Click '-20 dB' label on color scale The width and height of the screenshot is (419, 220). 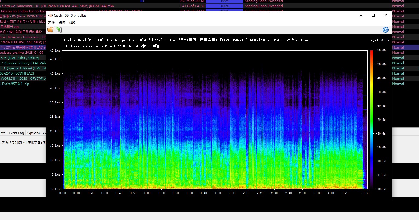pyautogui.click(x=381, y=50)
